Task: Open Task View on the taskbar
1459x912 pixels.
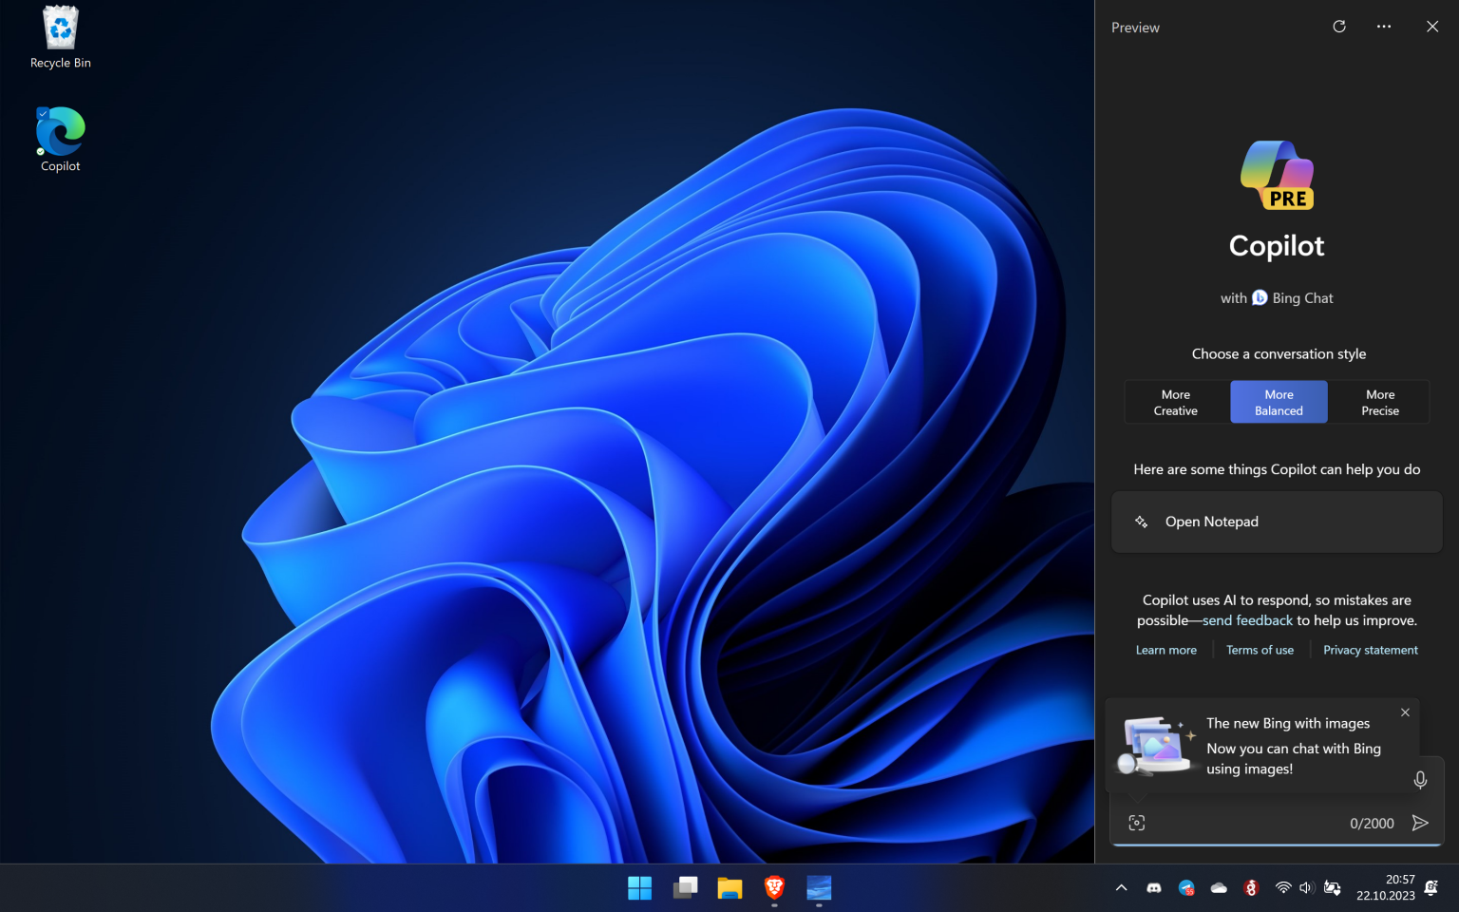Action: coord(685,888)
